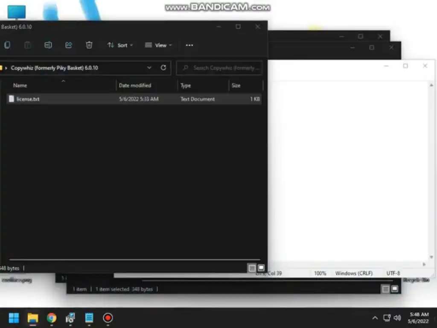
Task: Open the Windows Start menu
Action: (14, 318)
